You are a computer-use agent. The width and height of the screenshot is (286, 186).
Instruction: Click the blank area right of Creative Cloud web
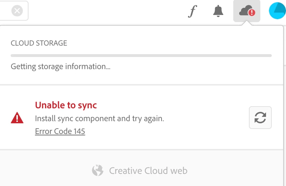[x=235, y=171]
